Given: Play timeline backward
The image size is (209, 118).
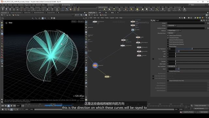Looking at the screenshot, I should pos(6,106).
